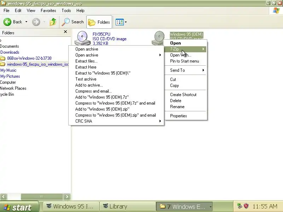Select Extract files...
283x212 pixels.
[x=116, y=61]
